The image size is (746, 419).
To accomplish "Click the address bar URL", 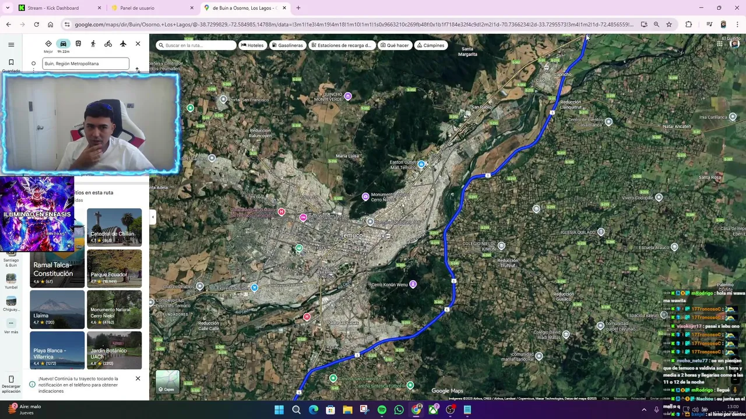I will [x=354, y=24].
